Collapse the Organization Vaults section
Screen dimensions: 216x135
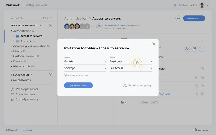coord(40,25)
